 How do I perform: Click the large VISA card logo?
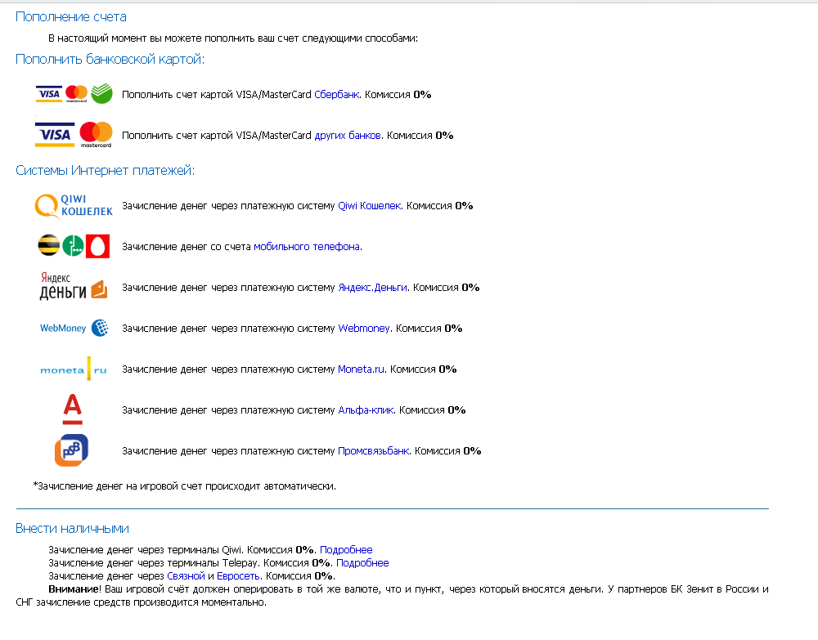click(55, 135)
